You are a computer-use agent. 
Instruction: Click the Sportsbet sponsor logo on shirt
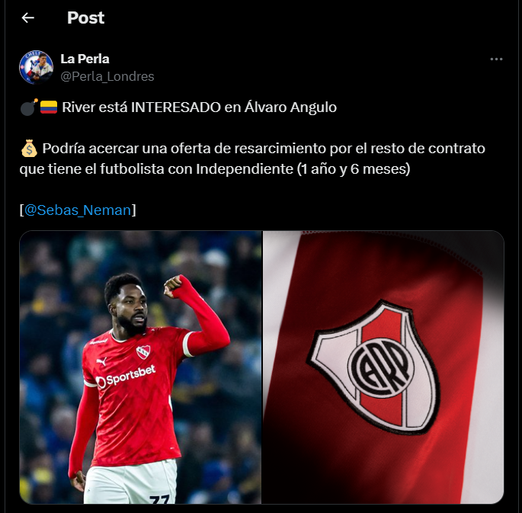pos(126,377)
